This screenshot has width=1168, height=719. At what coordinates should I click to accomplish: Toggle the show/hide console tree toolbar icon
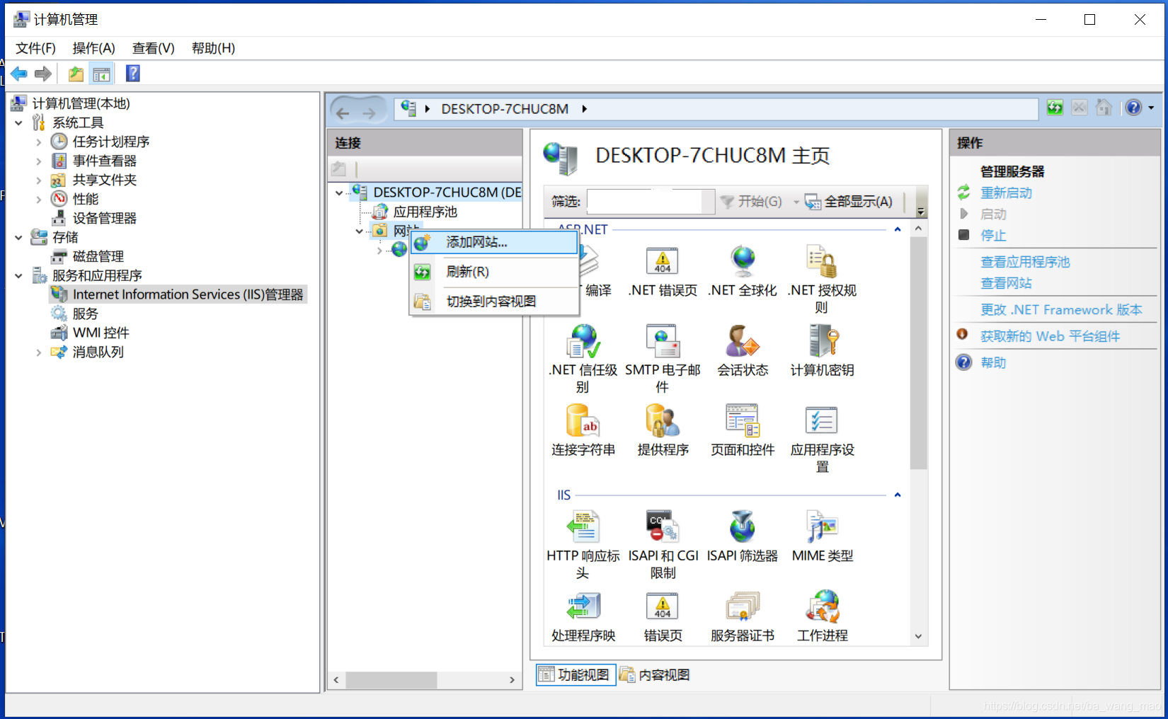(x=101, y=74)
